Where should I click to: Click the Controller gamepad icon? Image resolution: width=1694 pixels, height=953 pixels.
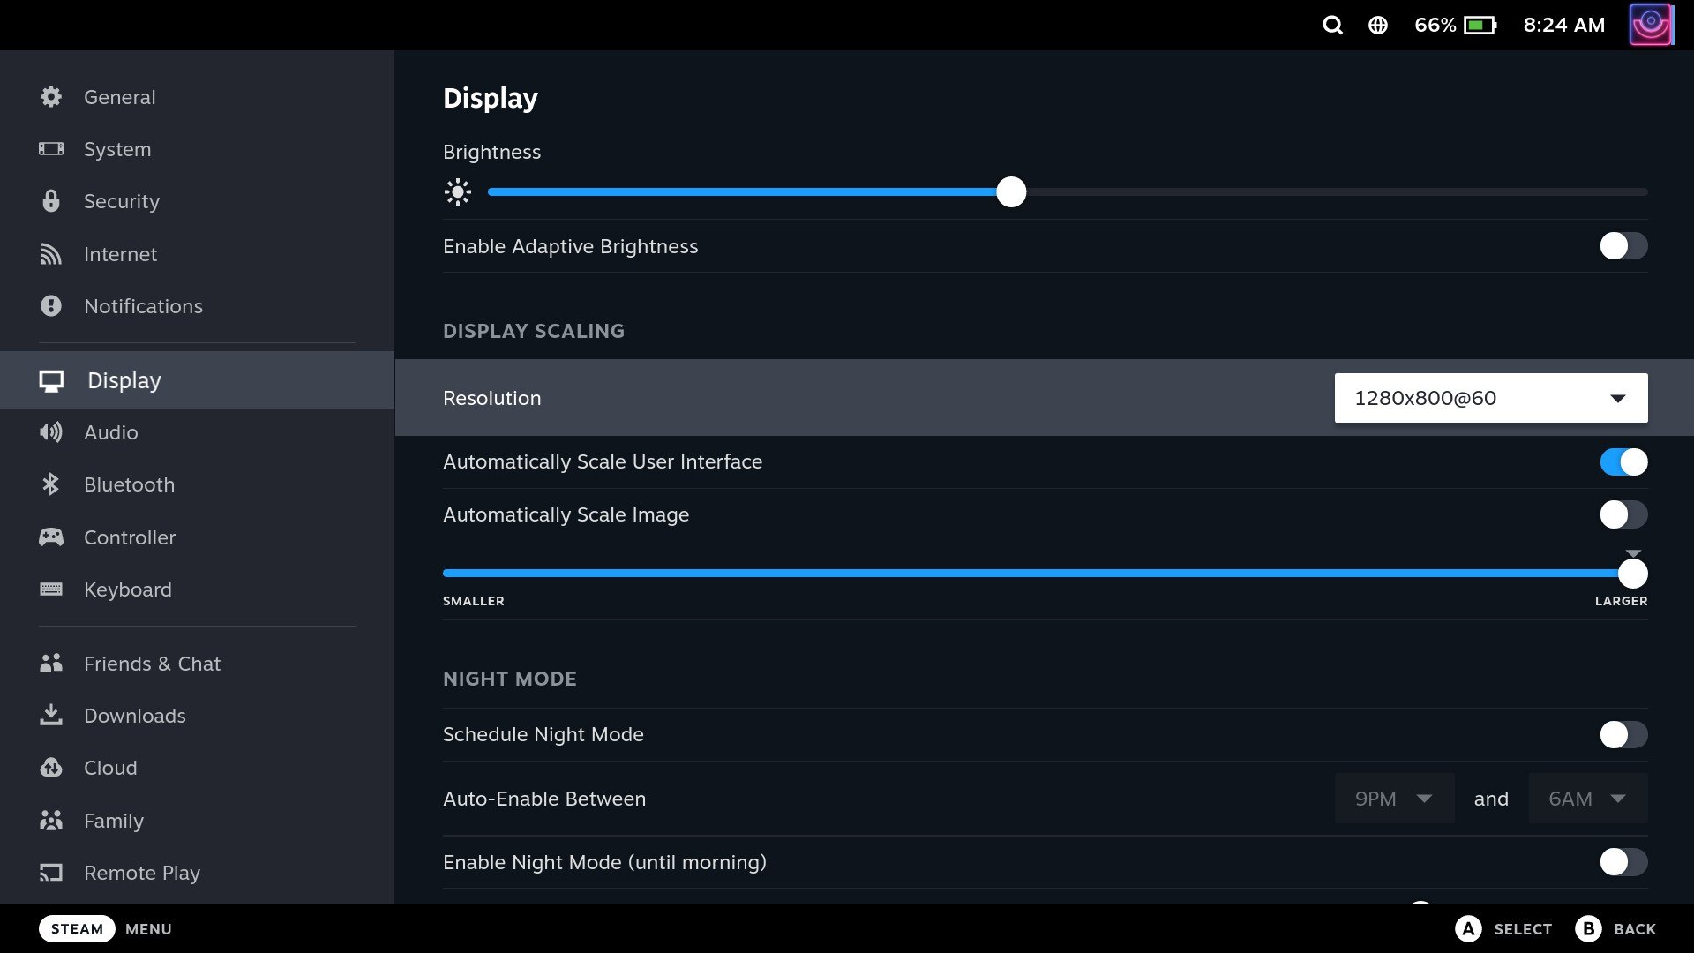click(x=51, y=537)
